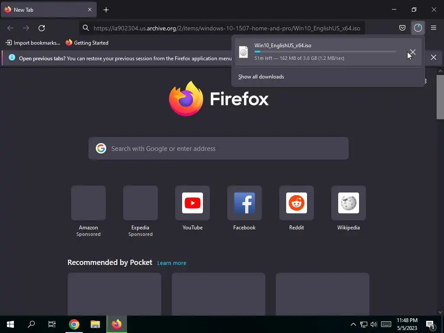Open a new tab with plus button
Viewport: 444px width, 333px height.
tap(106, 10)
